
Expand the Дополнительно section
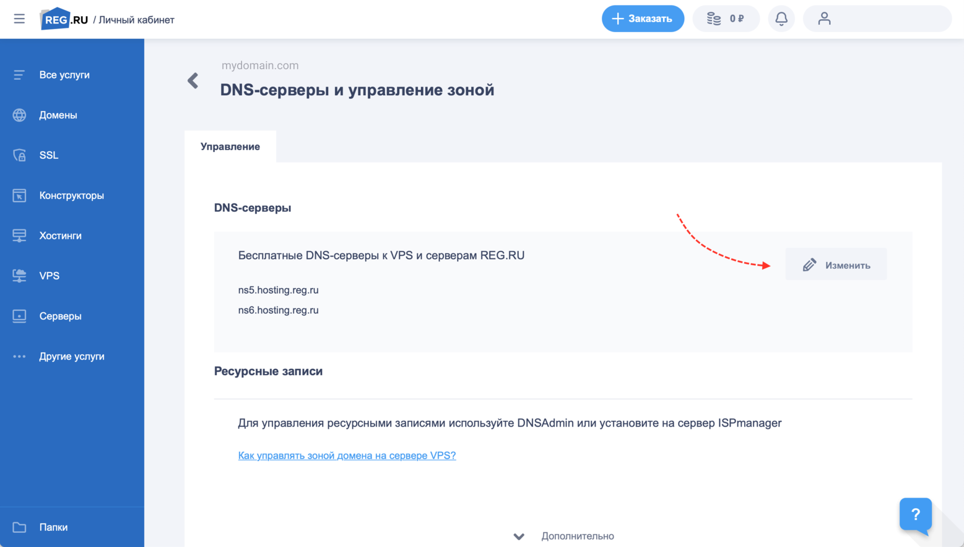coord(563,536)
